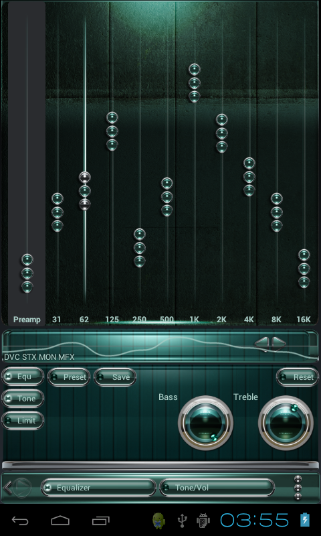Click the 16K band slider knob
The image size is (321, 536).
point(304,269)
